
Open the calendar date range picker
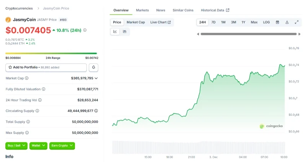(277, 22)
